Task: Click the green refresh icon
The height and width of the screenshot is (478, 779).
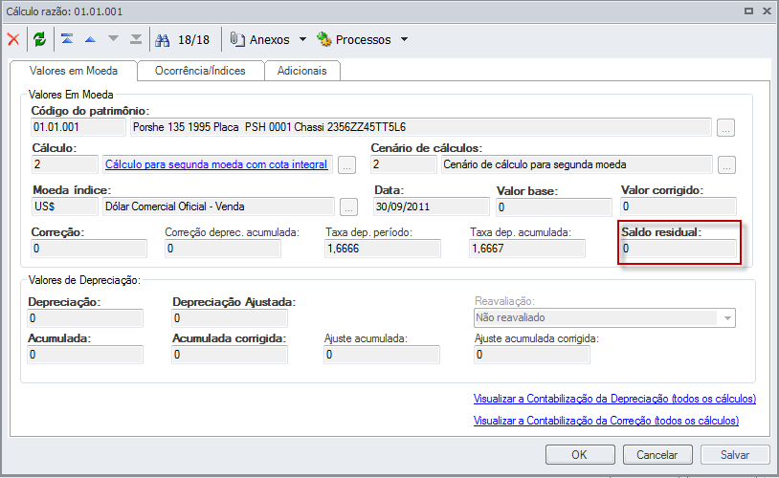Action: pyautogui.click(x=40, y=39)
